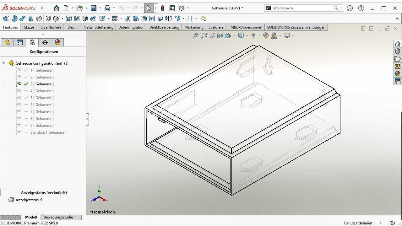
Task: Switch to the Bewegungsstudie 1 tab
Action: pos(60,217)
